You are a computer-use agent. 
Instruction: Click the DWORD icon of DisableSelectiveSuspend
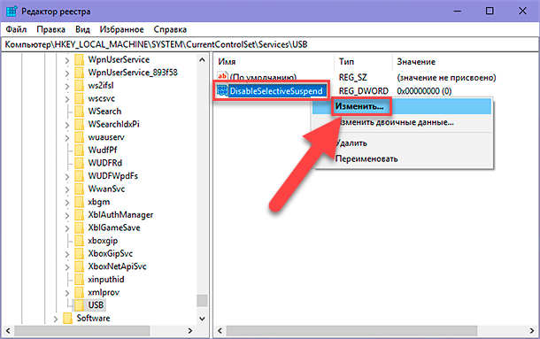click(222, 91)
